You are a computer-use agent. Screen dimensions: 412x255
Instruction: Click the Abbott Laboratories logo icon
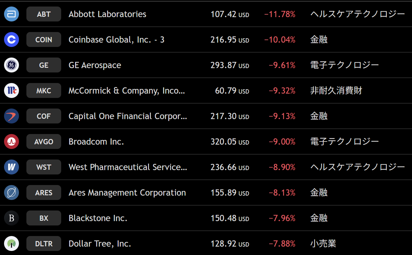11,14
